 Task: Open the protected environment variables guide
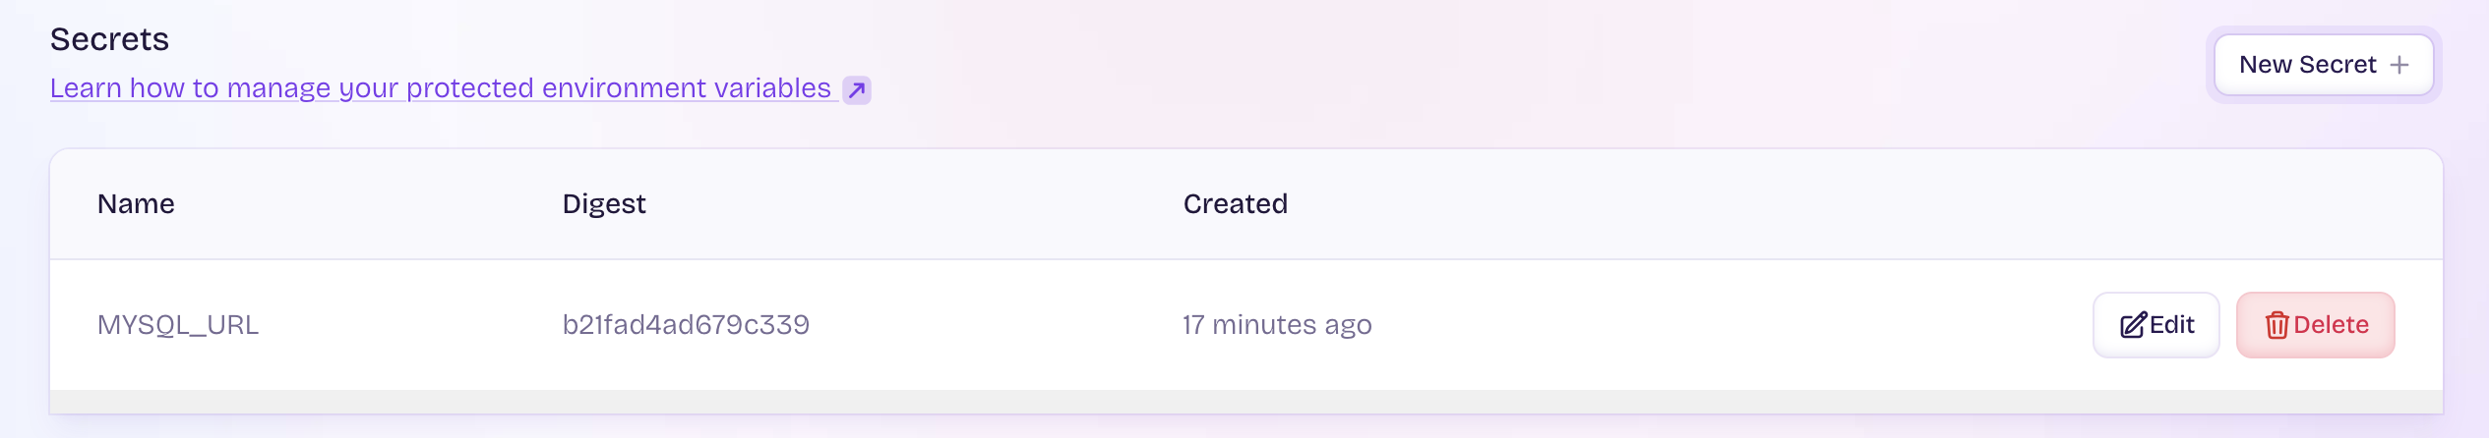[460, 88]
